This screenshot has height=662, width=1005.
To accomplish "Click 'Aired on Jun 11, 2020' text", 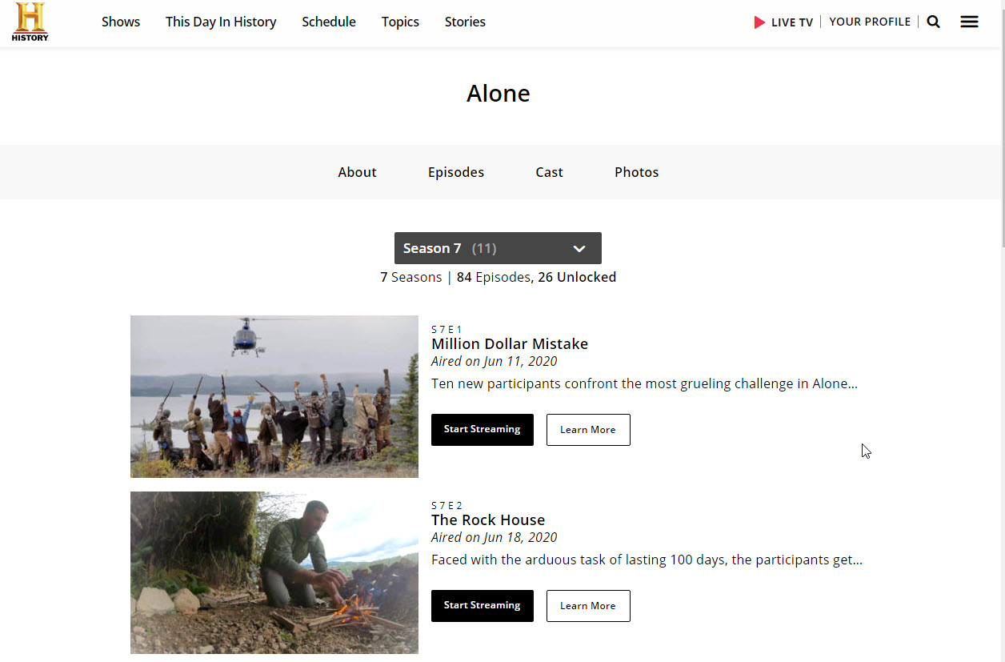I will pos(494,361).
